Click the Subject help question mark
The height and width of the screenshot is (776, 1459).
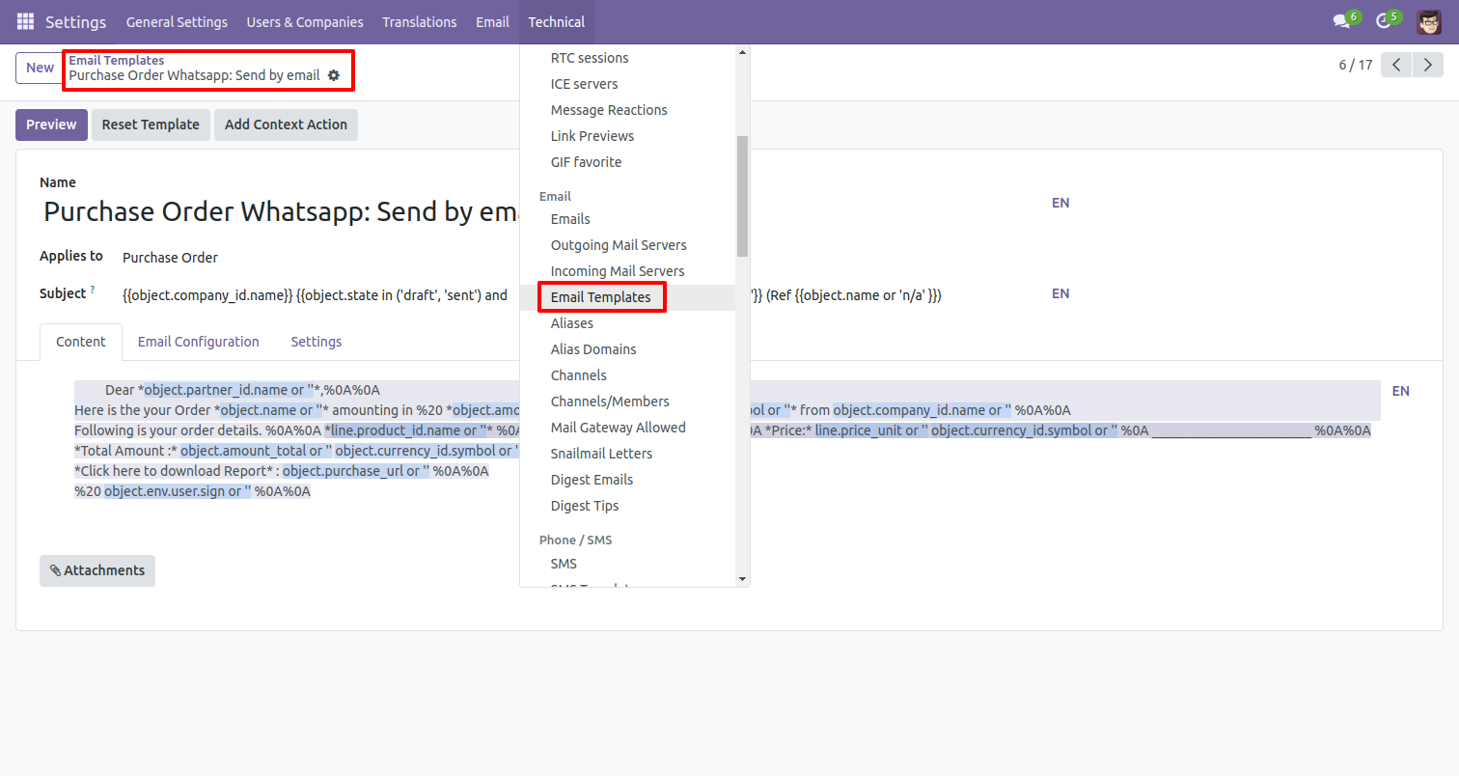[x=93, y=289]
